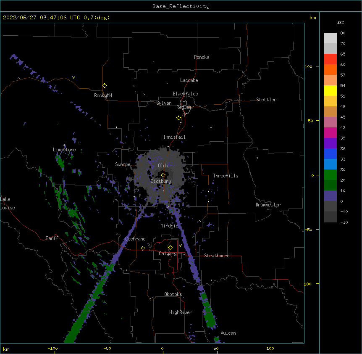Click the Lake Louise label
The image size is (362, 354).
[8, 203]
